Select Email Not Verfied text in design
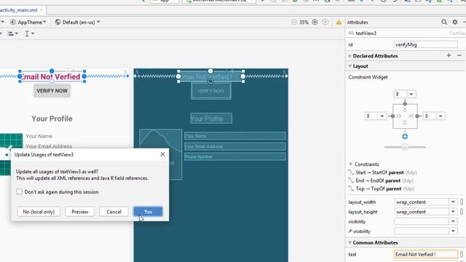The width and height of the screenshot is (466, 262). click(52, 76)
